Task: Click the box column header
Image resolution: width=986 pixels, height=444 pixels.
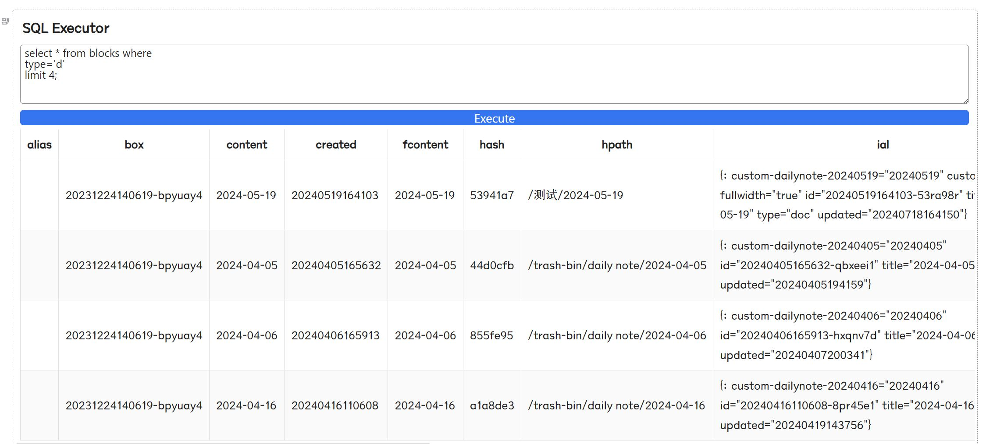Action: pyautogui.click(x=134, y=144)
